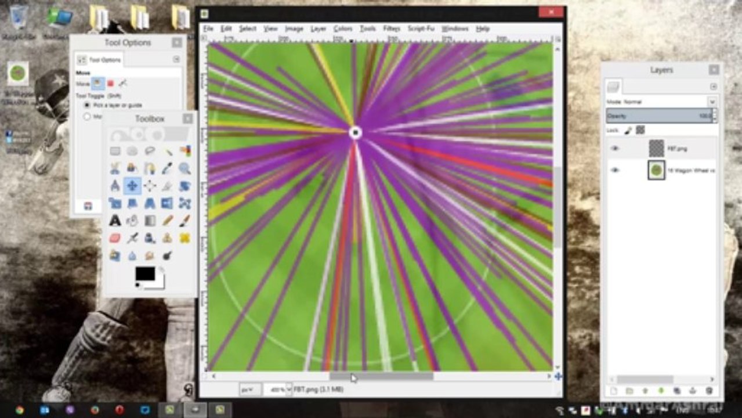This screenshot has height=418, width=742.
Task: Select the Zoom magnifier tool
Action: pos(184,168)
